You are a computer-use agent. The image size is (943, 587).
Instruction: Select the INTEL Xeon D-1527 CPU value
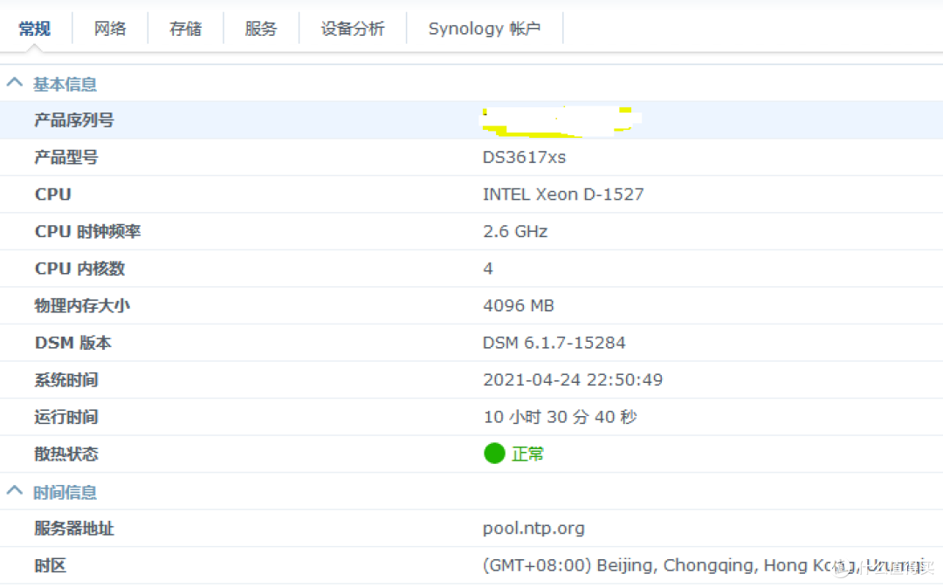[x=563, y=195]
